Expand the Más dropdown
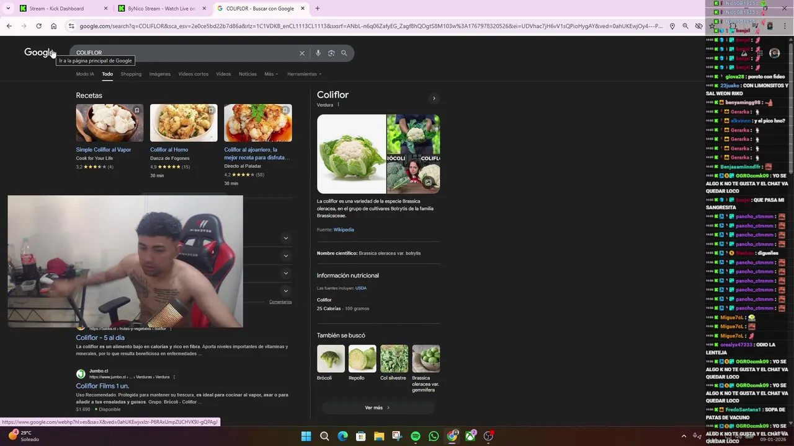 (x=271, y=74)
